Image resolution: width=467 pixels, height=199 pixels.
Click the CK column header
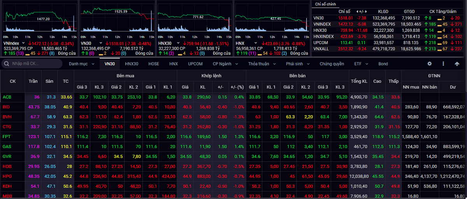click(12, 81)
